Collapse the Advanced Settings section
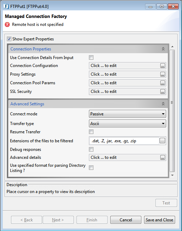The height and width of the screenshot is (231, 182). [x=163, y=104]
